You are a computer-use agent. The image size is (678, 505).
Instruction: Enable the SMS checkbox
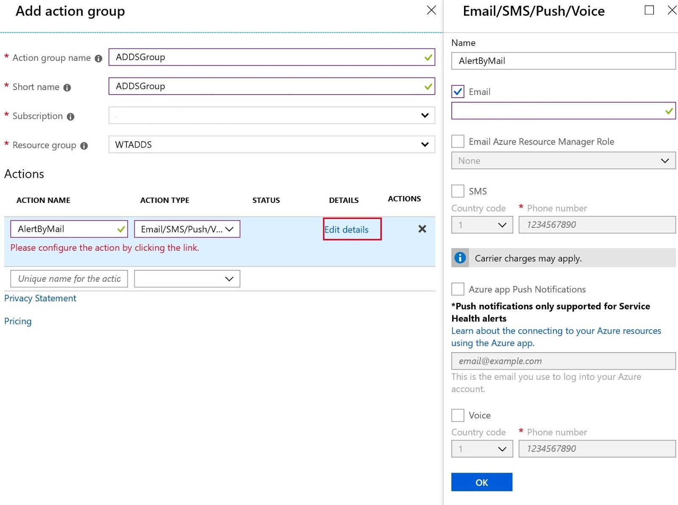[x=458, y=191]
